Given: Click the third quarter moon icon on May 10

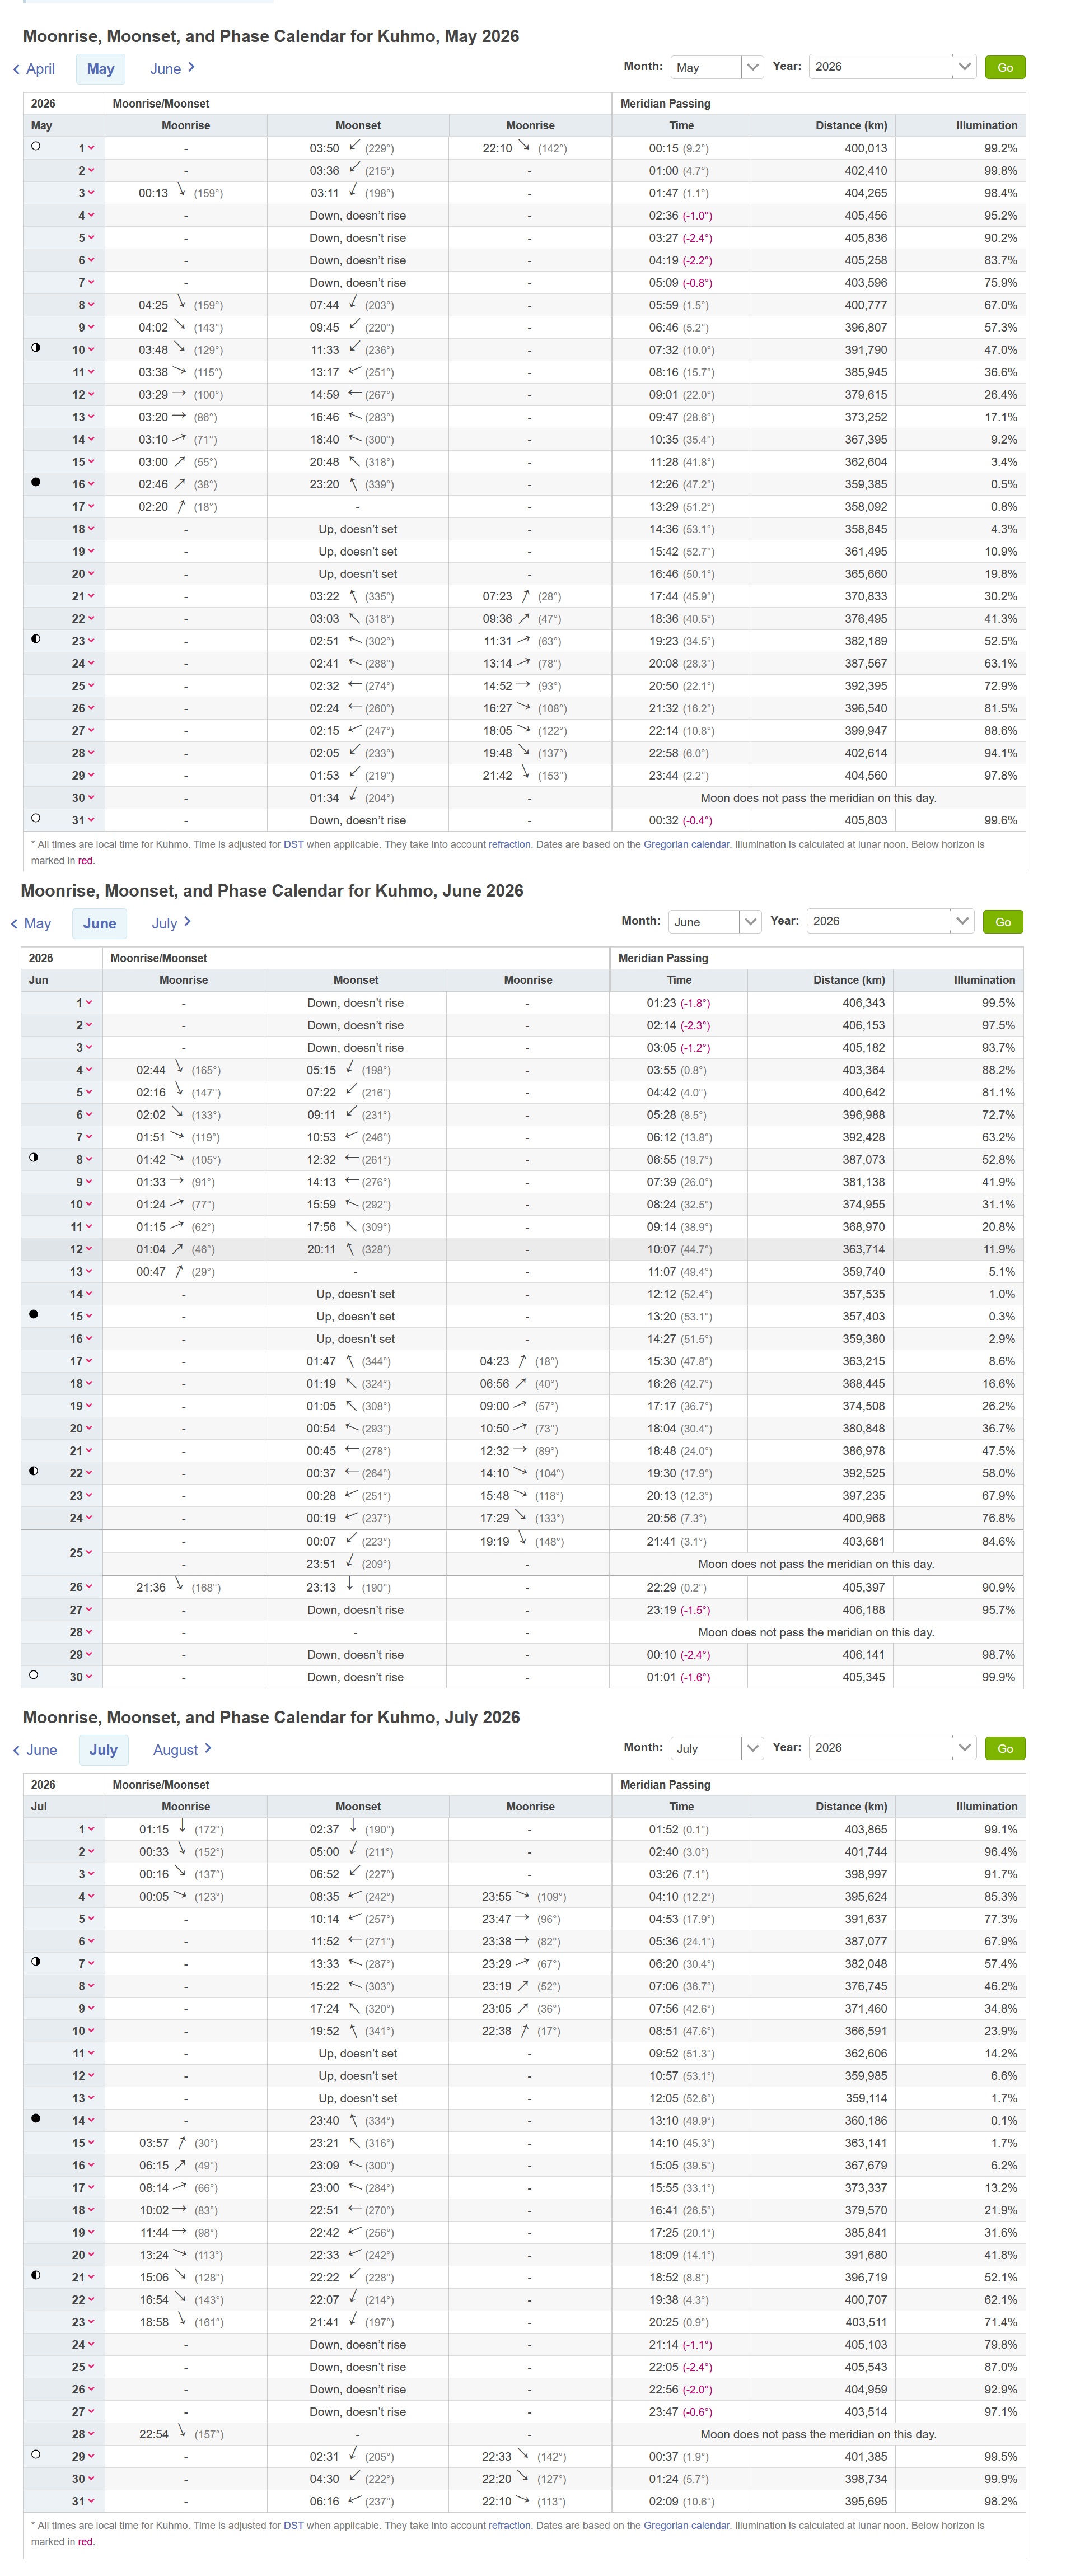Looking at the screenshot, I should [36, 348].
